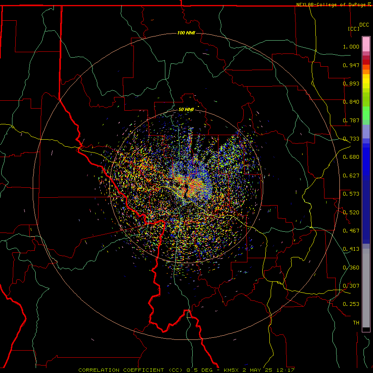Select the 50 NMI range ring label
This screenshot has width=373, height=373.
tap(186, 109)
